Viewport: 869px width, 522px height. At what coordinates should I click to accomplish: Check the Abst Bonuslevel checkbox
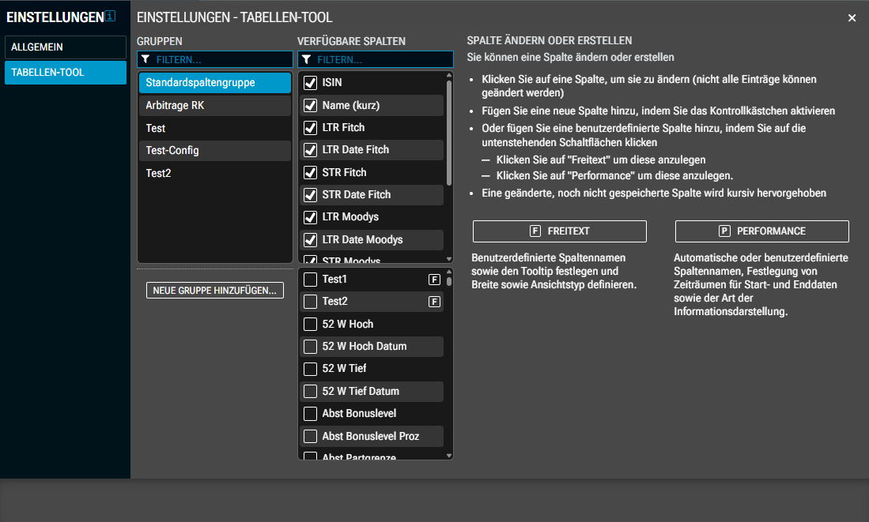[310, 414]
